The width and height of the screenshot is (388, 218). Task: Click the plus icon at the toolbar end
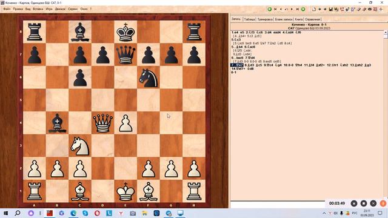[381, 9]
